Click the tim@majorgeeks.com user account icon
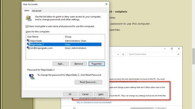The image size is (195, 109). (x=28, y=48)
